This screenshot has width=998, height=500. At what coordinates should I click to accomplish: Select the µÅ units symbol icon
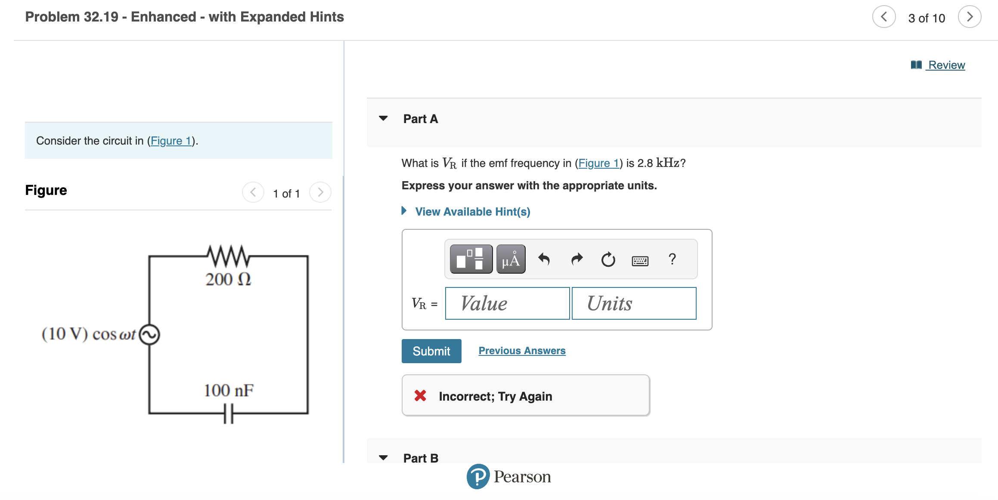tap(511, 259)
